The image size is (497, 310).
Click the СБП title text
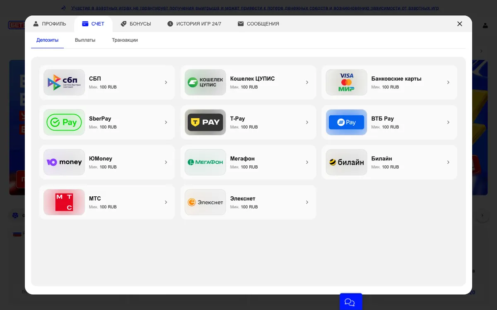(95, 79)
